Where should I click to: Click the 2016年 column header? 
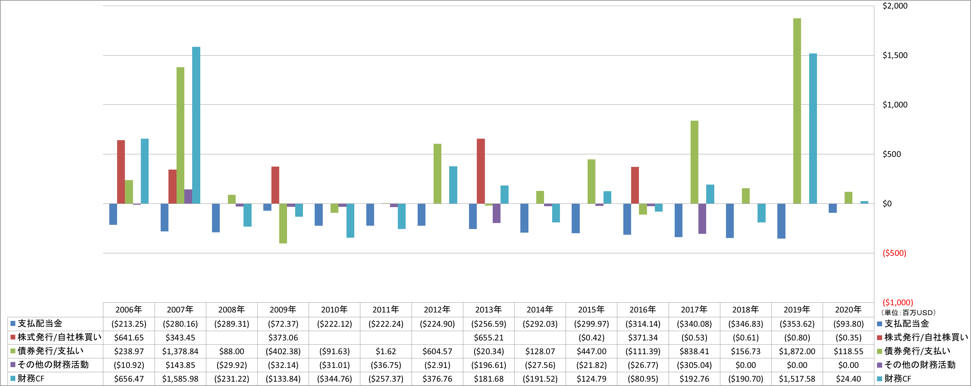643,309
